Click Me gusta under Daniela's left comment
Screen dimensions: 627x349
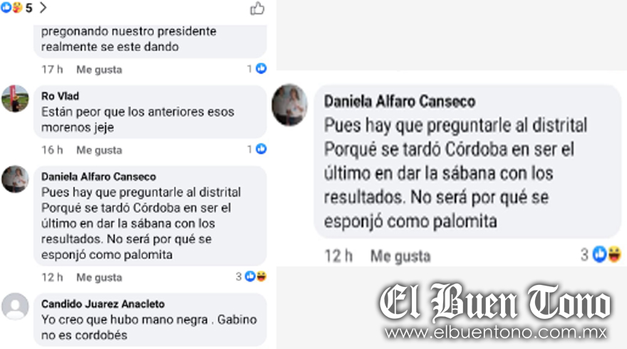[99, 278]
